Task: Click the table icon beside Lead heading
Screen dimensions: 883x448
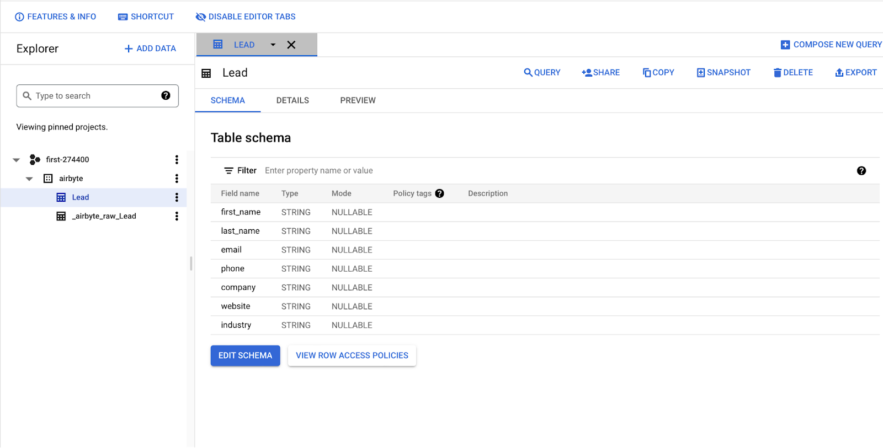Action: [x=206, y=73]
